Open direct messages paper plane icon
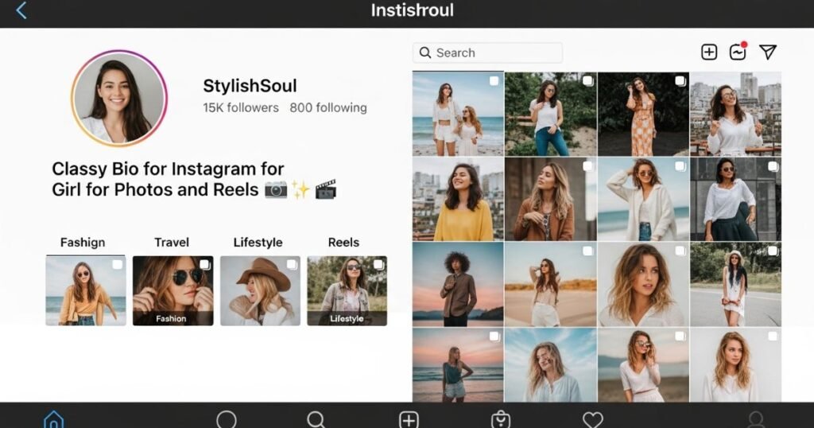 pos(768,52)
